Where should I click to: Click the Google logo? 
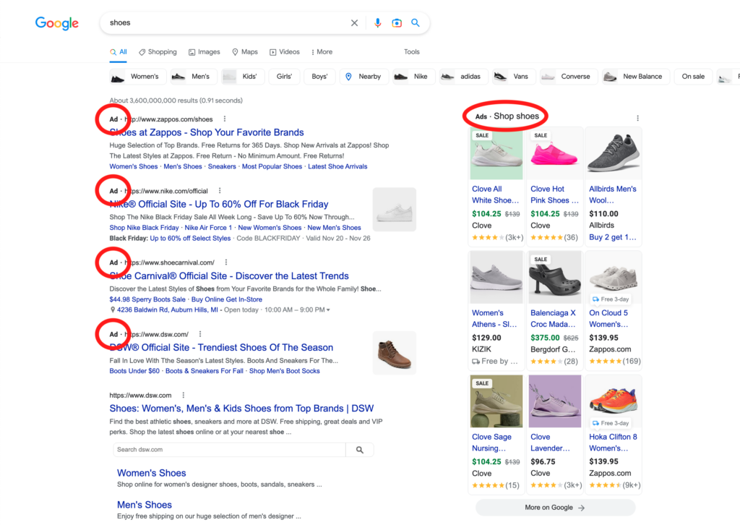tap(56, 22)
